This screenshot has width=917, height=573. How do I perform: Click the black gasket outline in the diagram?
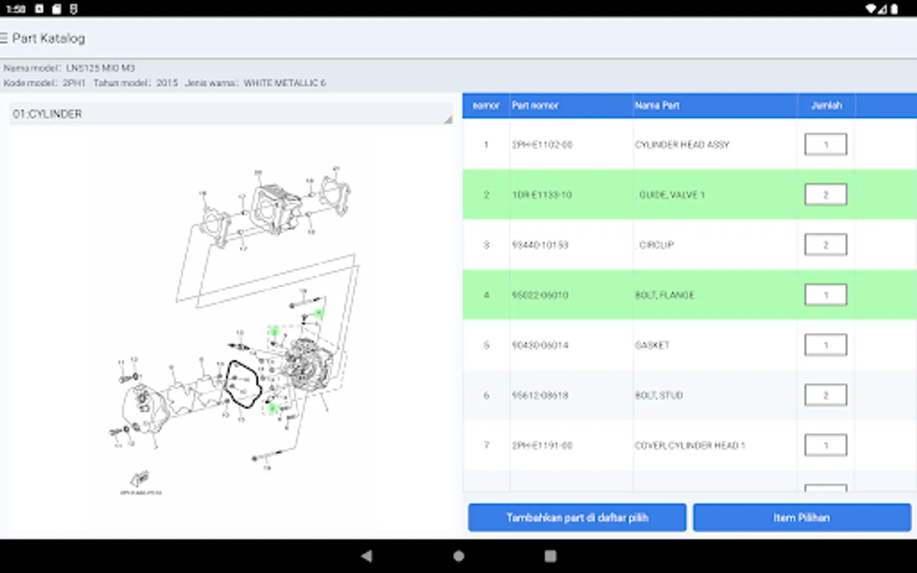(243, 384)
